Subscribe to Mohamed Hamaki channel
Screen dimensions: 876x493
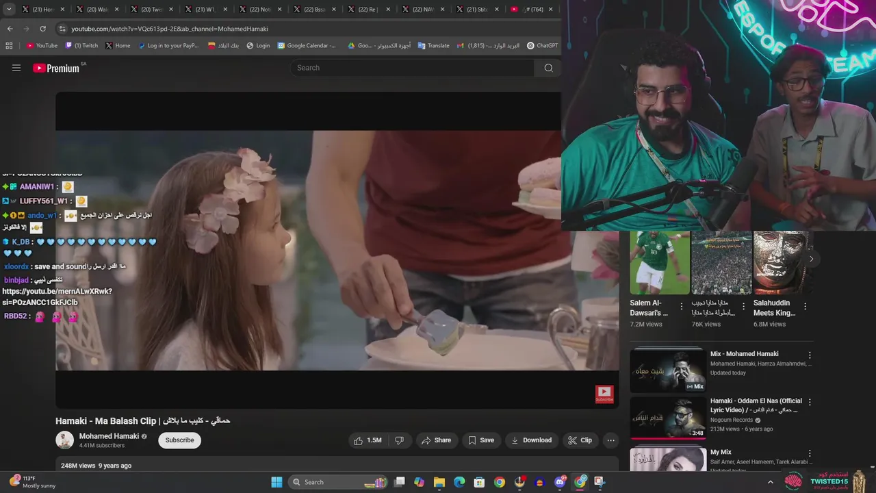tap(179, 440)
